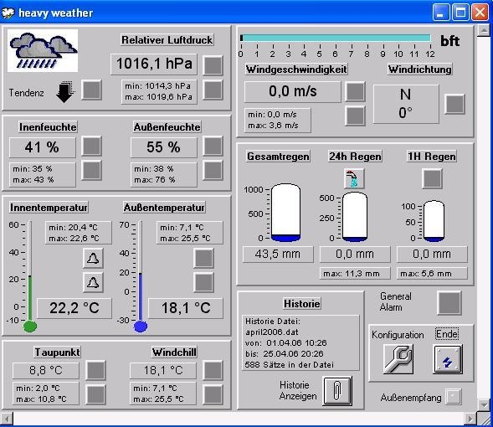
Task: Click the vertical scrollbar down arrow
Action: point(484,404)
